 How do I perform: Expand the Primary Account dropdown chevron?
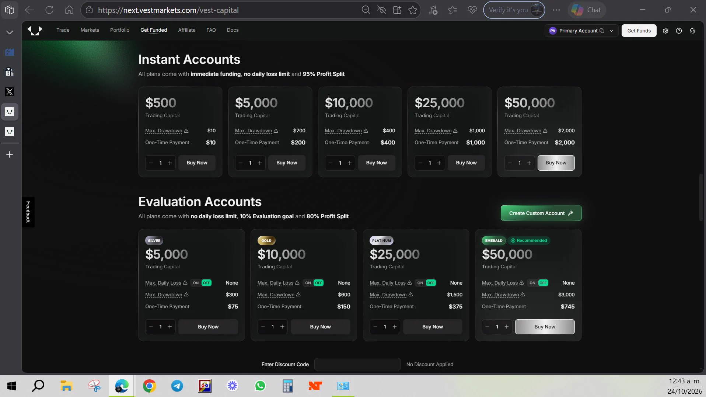point(612,31)
